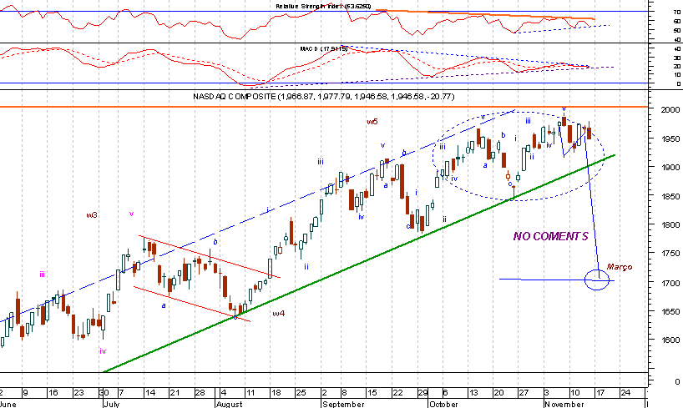This screenshot has width=683, height=408.
Task: Click the brown 'w3' wave label
Action: [x=92, y=215]
